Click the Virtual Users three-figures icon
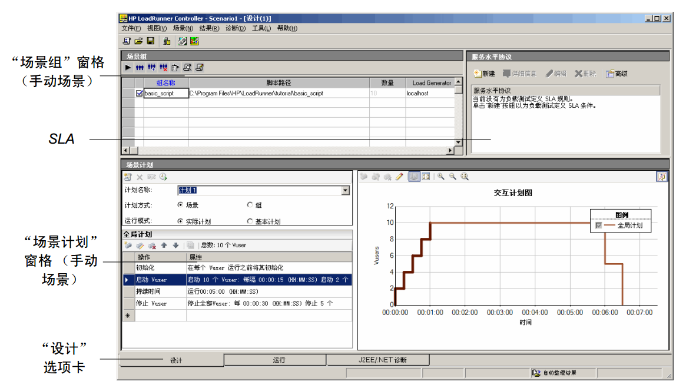The width and height of the screenshot is (686, 388). click(x=140, y=67)
